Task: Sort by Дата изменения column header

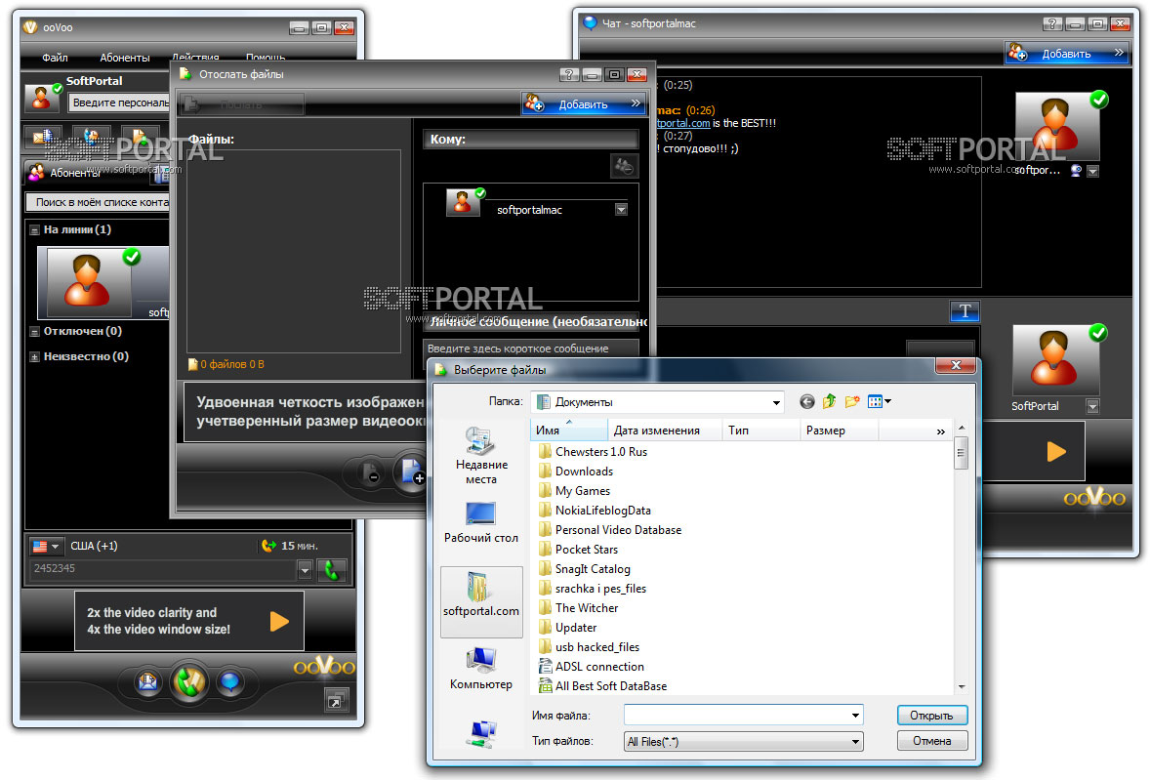Action: (665, 431)
